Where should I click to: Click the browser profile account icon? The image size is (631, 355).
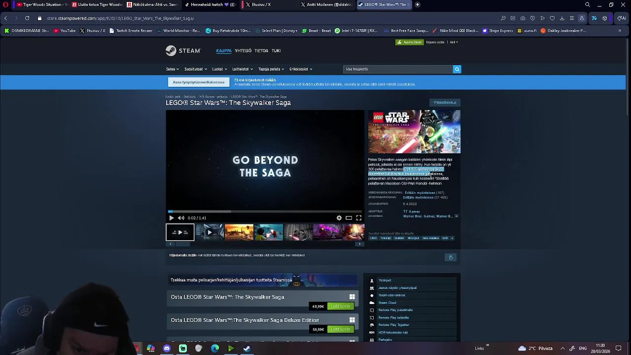pyautogui.click(x=582, y=18)
